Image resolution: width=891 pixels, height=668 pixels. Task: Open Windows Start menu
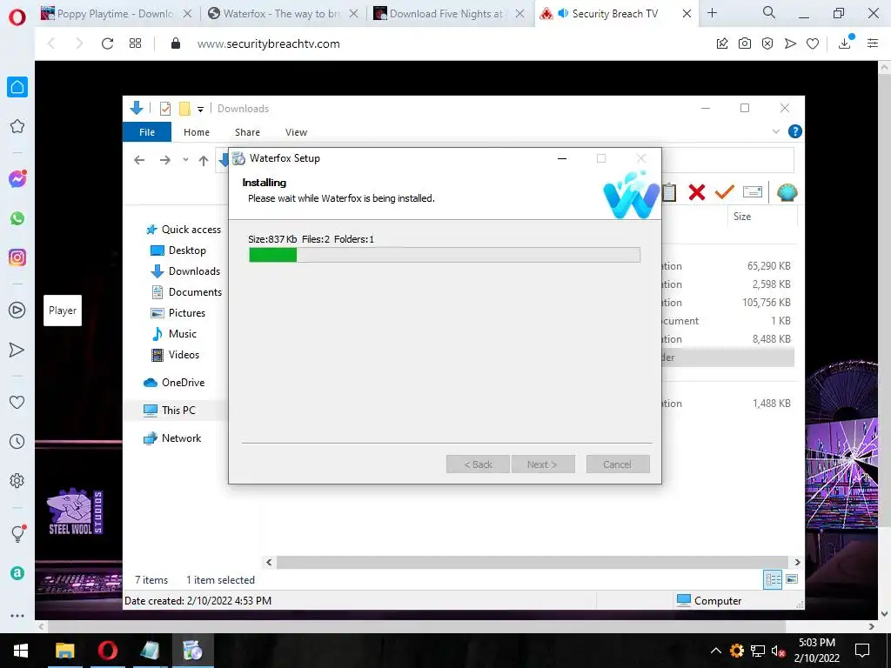coord(21,651)
